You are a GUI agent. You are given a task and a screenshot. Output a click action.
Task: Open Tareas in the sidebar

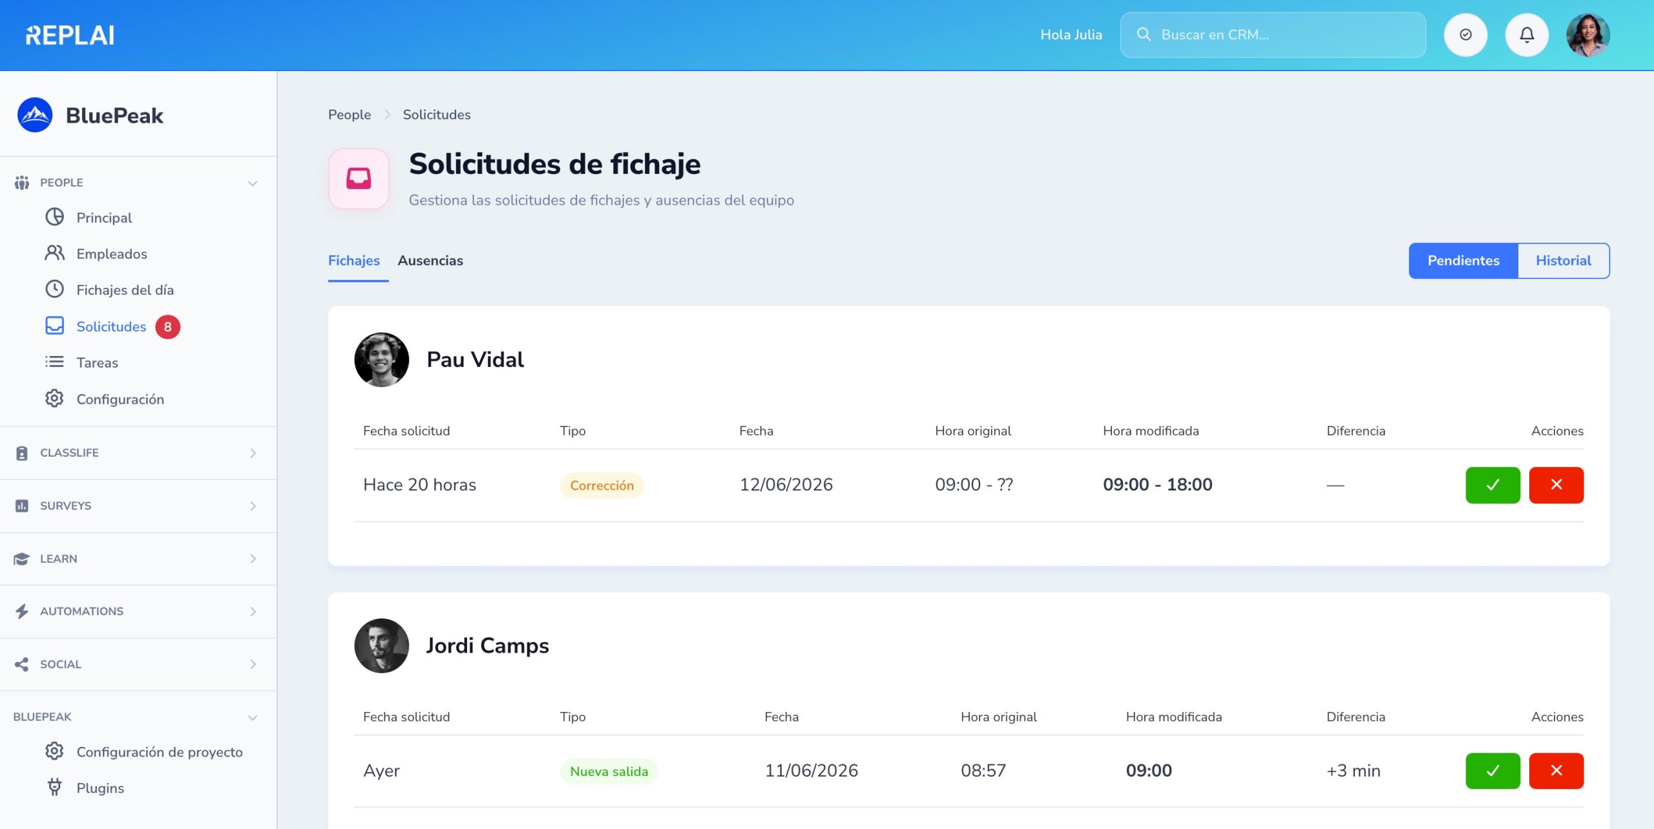click(x=97, y=362)
